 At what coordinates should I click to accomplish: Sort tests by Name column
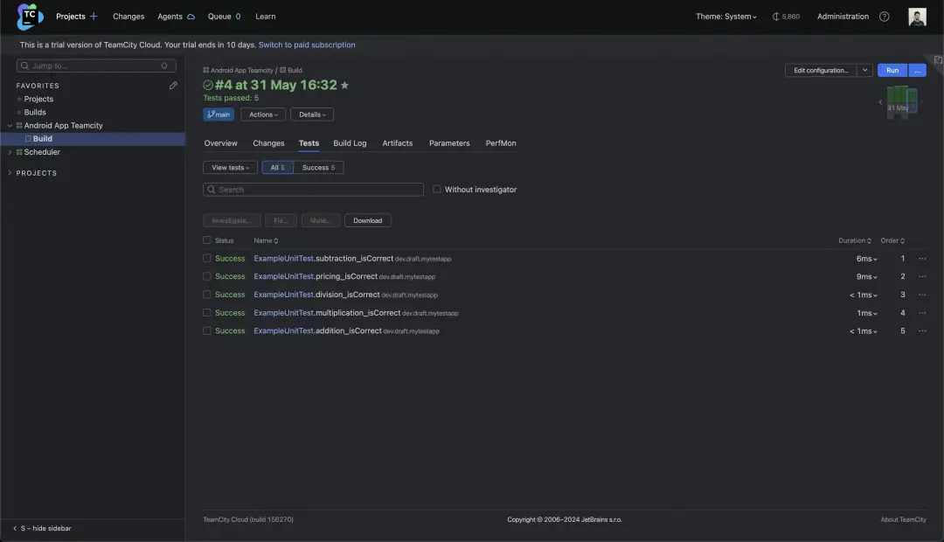coord(266,240)
